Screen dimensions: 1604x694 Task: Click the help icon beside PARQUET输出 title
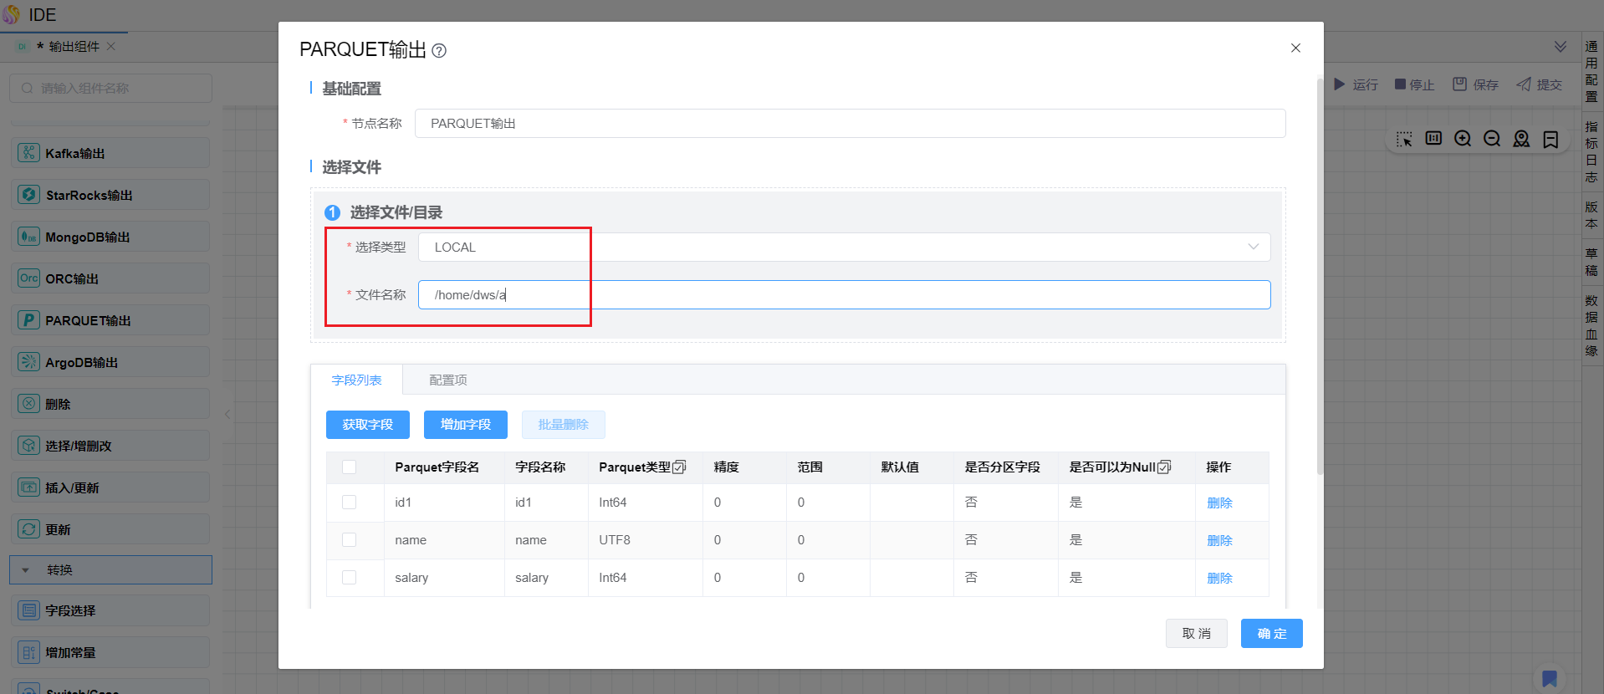pos(439,51)
